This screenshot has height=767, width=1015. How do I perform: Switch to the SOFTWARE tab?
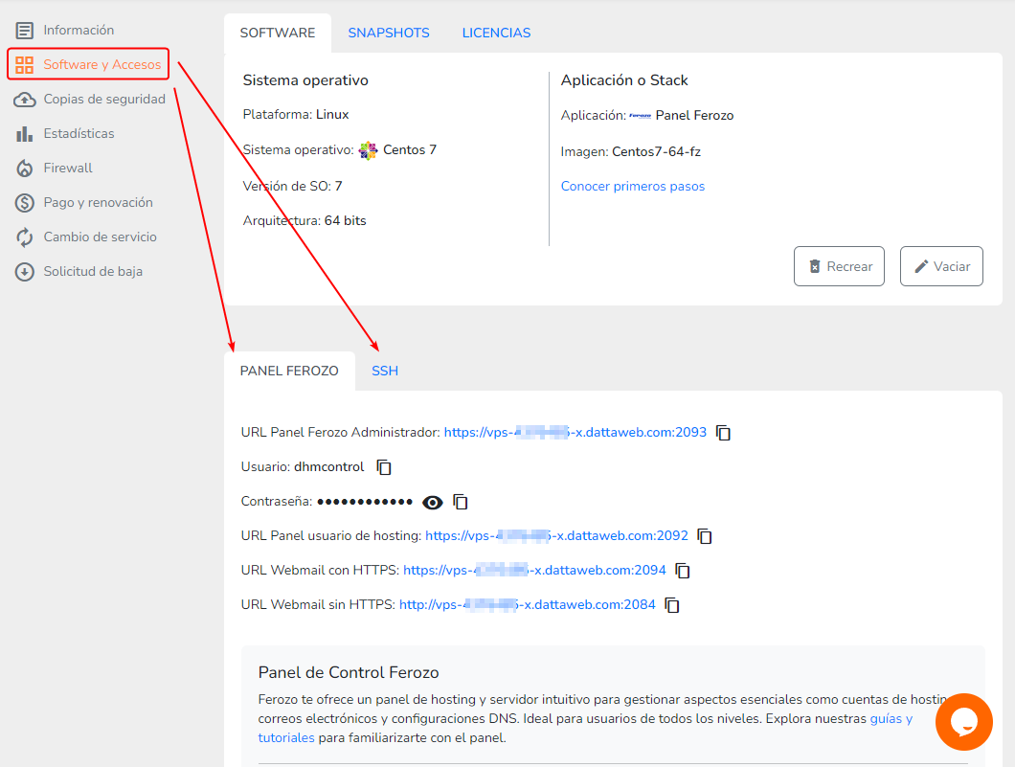pyautogui.click(x=278, y=33)
